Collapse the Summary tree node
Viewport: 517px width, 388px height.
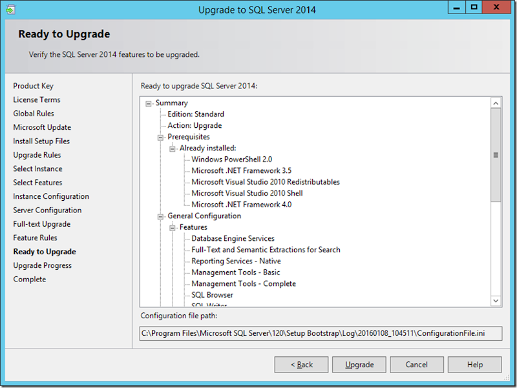pyautogui.click(x=149, y=104)
